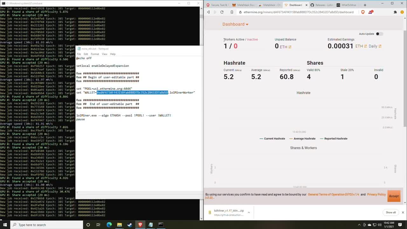Image resolution: width=407 pixels, height=229 pixels.
Task: Open Notepad Help menu
Action: tap(113, 54)
